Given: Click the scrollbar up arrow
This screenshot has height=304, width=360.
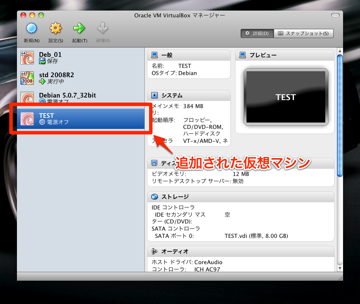Looking at the screenshot, I should click(340, 51).
